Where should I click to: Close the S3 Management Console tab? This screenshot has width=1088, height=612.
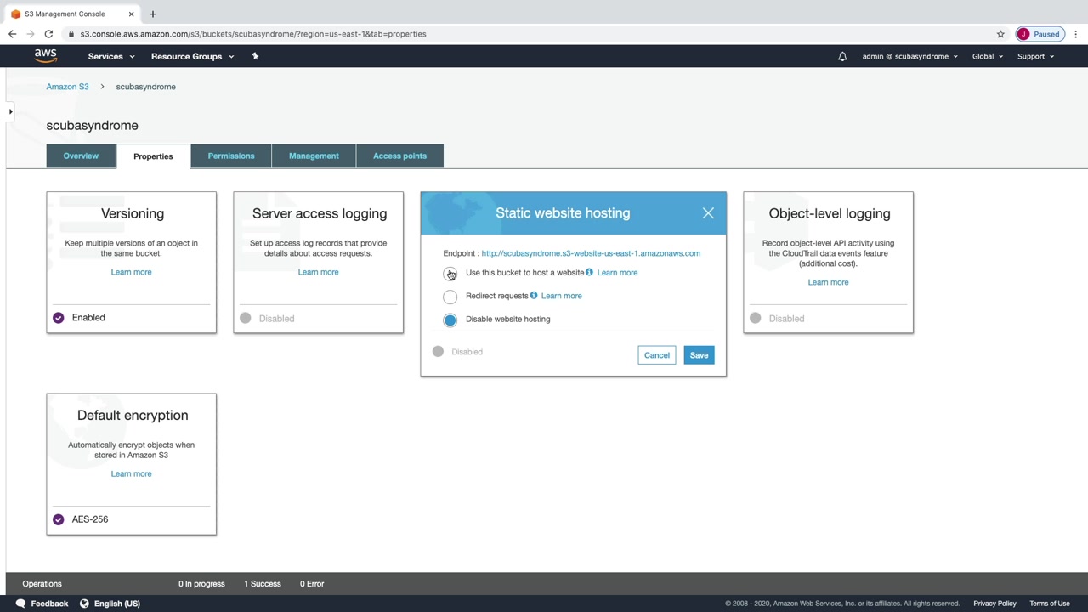tap(131, 14)
